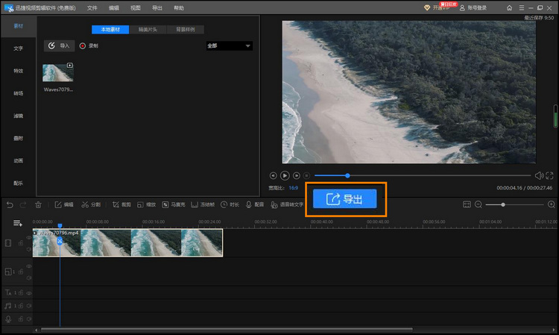559x335 pixels.
Task: Open the 帮助 help menu
Action: tap(179, 8)
